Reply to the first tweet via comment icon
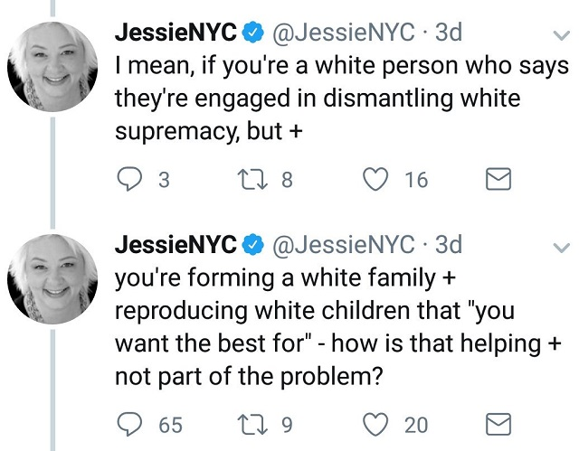The width and height of the screenshot is (579, 451). (129, 179)
